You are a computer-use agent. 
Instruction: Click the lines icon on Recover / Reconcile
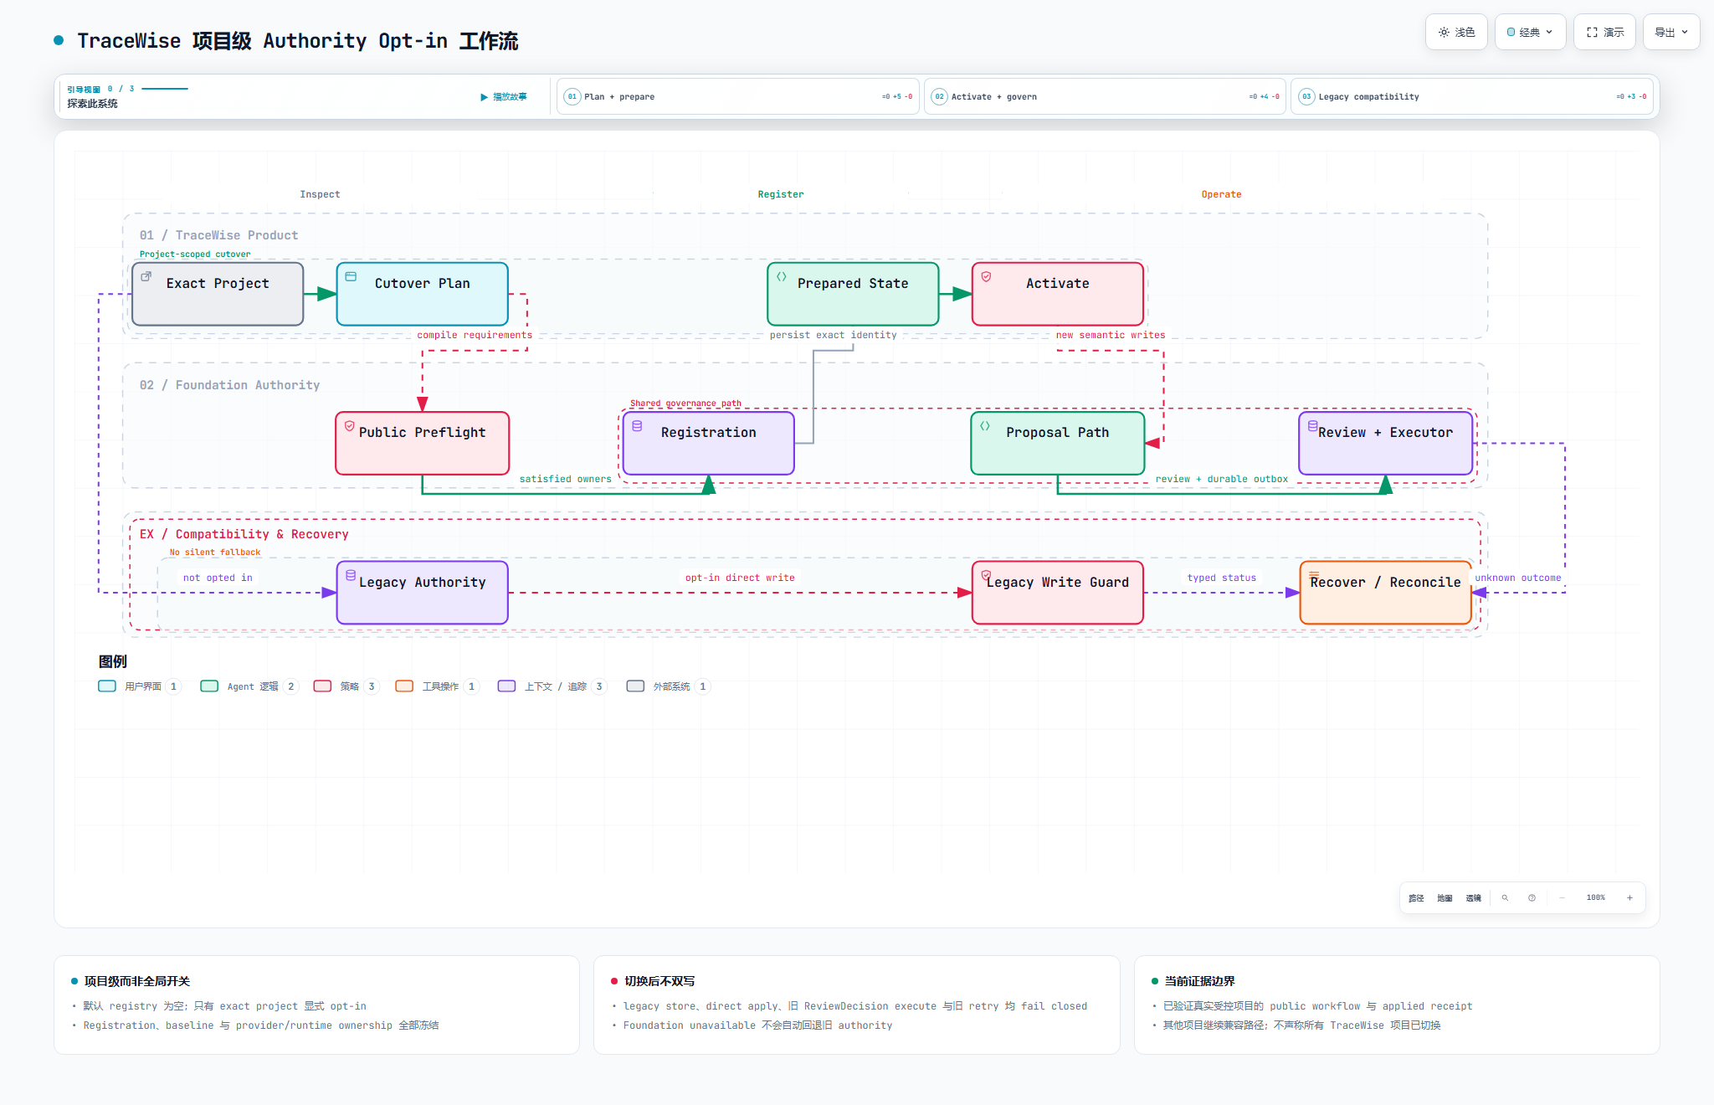(1314, 575)
